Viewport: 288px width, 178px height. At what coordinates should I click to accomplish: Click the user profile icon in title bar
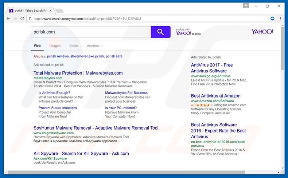pyautogui.click(x=246, y=5)
